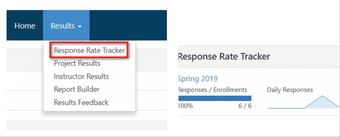Click the 100% response rate label
The width and height of the screenshot is (340, 137).
[x=186, y=106]
